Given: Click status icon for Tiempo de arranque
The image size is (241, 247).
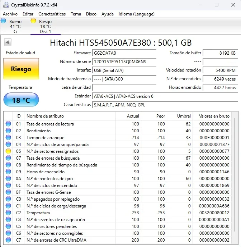Looking at the screenshot, I should pyautogui.click(x=8, y=137).
